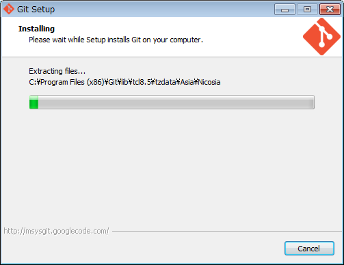This screenshot has width=344, height=265.
Task: Click the bold 'Installing' heading
Action: tap(36, 29)
